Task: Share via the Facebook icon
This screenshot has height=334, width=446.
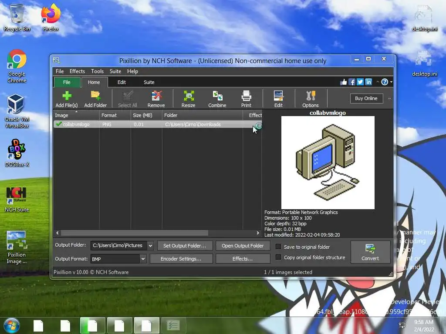Action: (x=352, y=82)
